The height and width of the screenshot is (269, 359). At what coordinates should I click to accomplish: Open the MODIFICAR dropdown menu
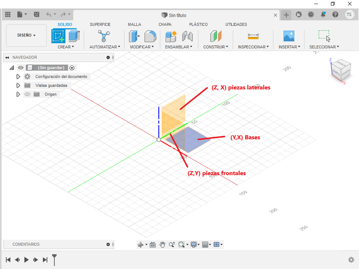(x=142, y=47)
